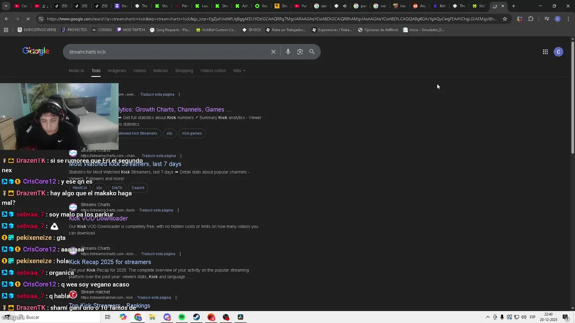Image resolution: width=575 pixels, height=323 pixels.
Task: Show hidden system tray icons
Action: point(488,317)
